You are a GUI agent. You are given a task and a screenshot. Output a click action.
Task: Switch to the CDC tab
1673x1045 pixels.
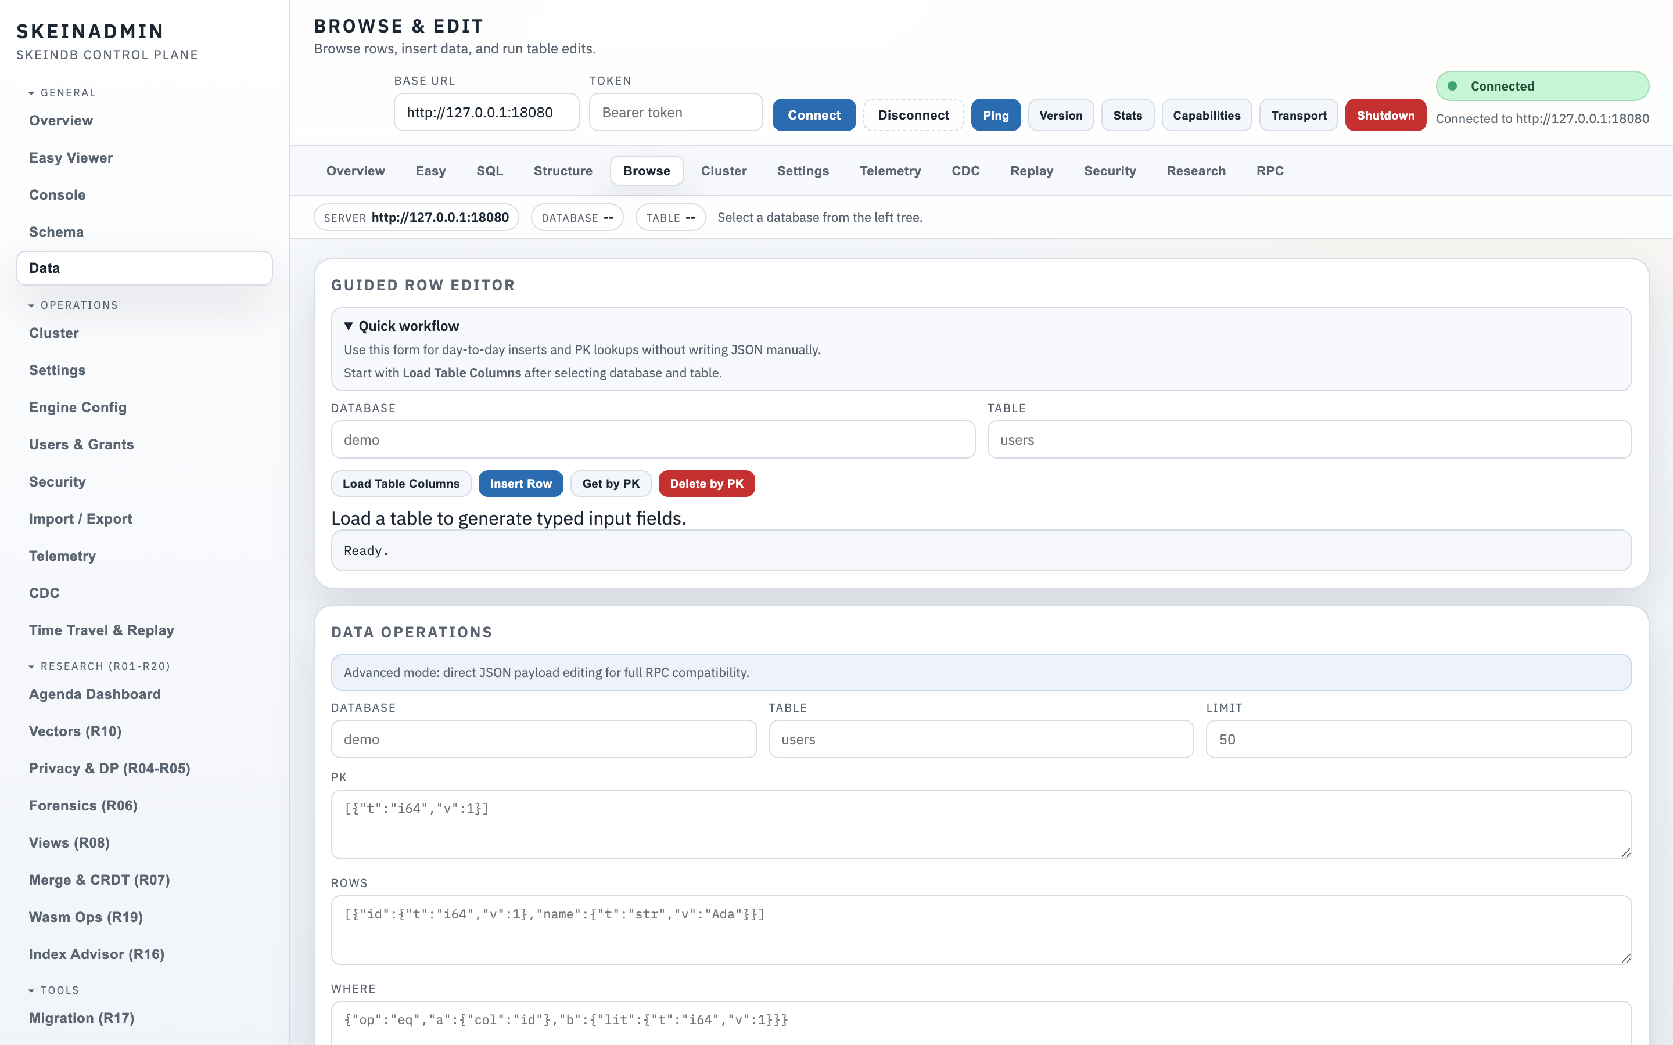coord(965,171)
